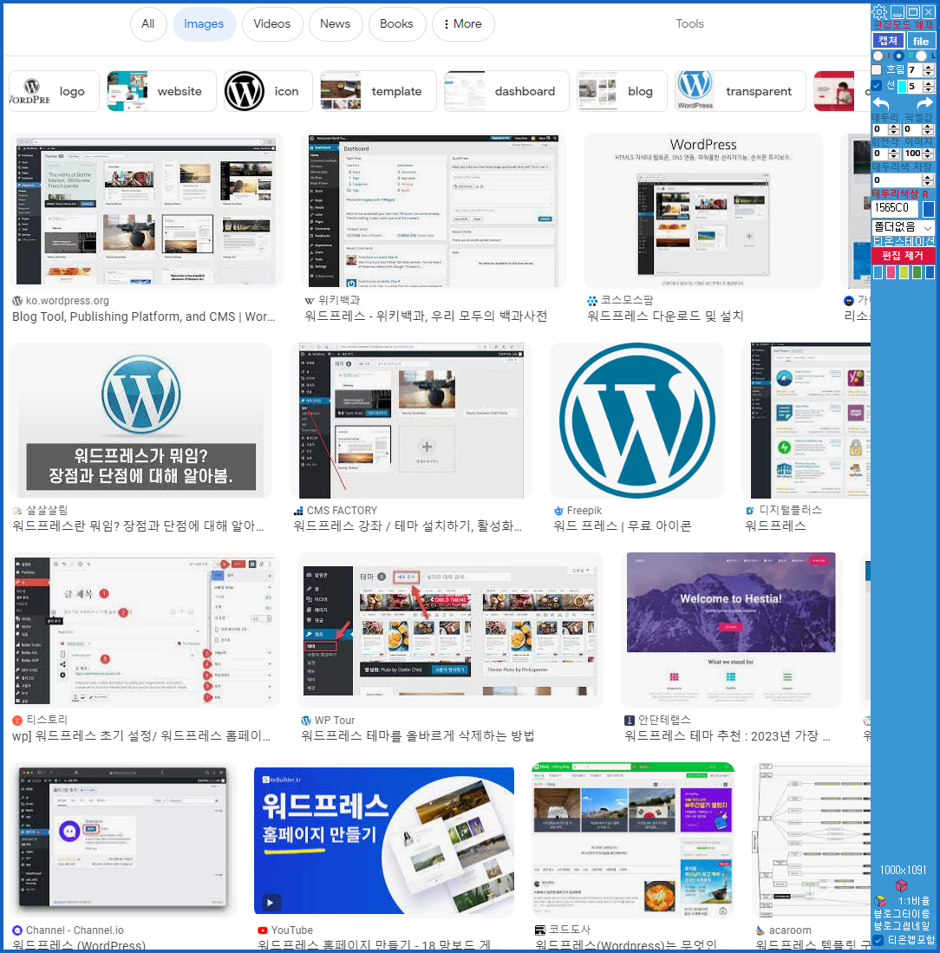Click the Freepik favicon

pyautogui.click(x=558, y=511)
